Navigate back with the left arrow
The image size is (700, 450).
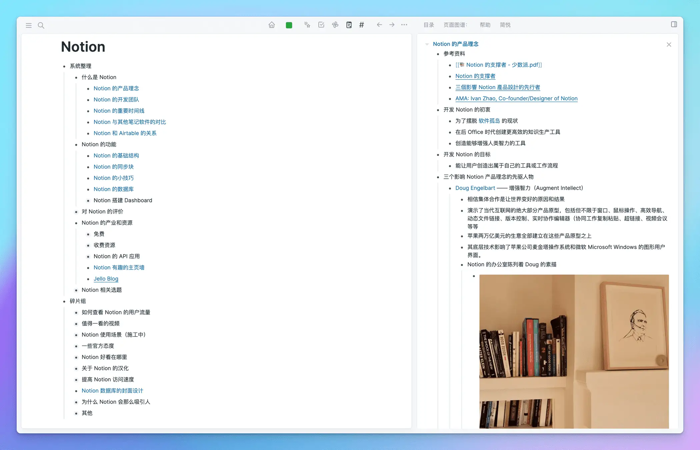[379, 25]
